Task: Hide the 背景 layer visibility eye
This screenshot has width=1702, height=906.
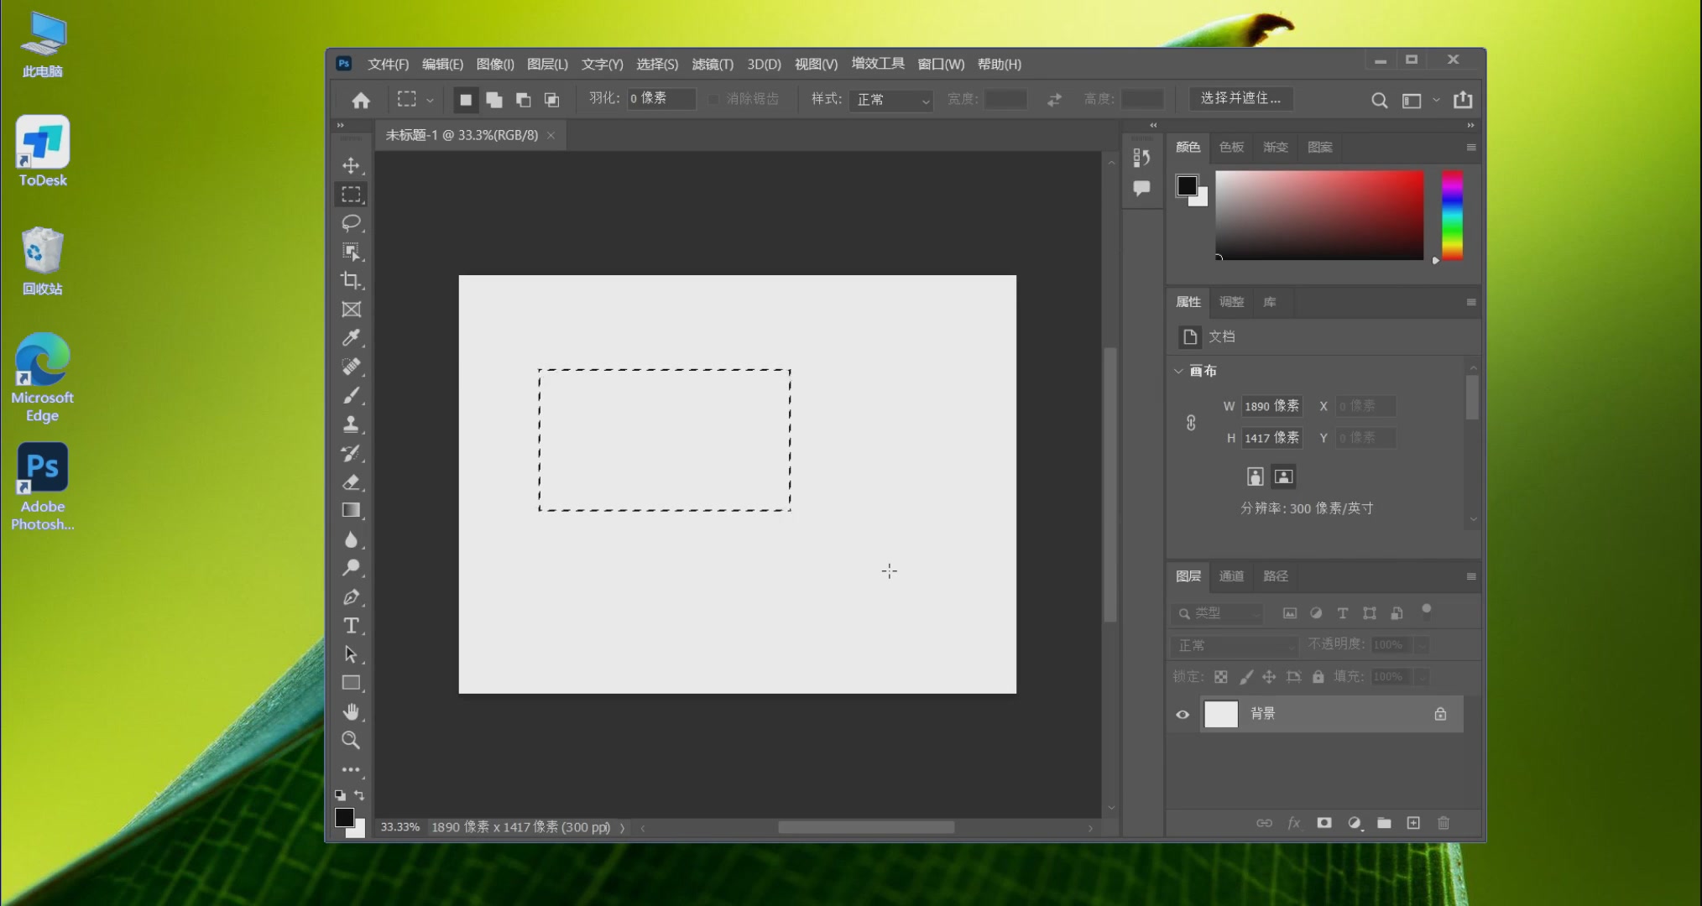Action: coord(1183,715)
